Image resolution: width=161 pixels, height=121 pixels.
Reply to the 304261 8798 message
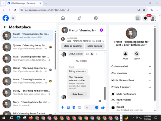pyautogui.click(x=92, y=54)
